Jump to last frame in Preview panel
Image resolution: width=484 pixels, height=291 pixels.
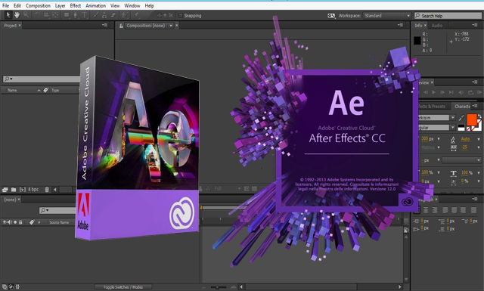[x=451, y=92]
